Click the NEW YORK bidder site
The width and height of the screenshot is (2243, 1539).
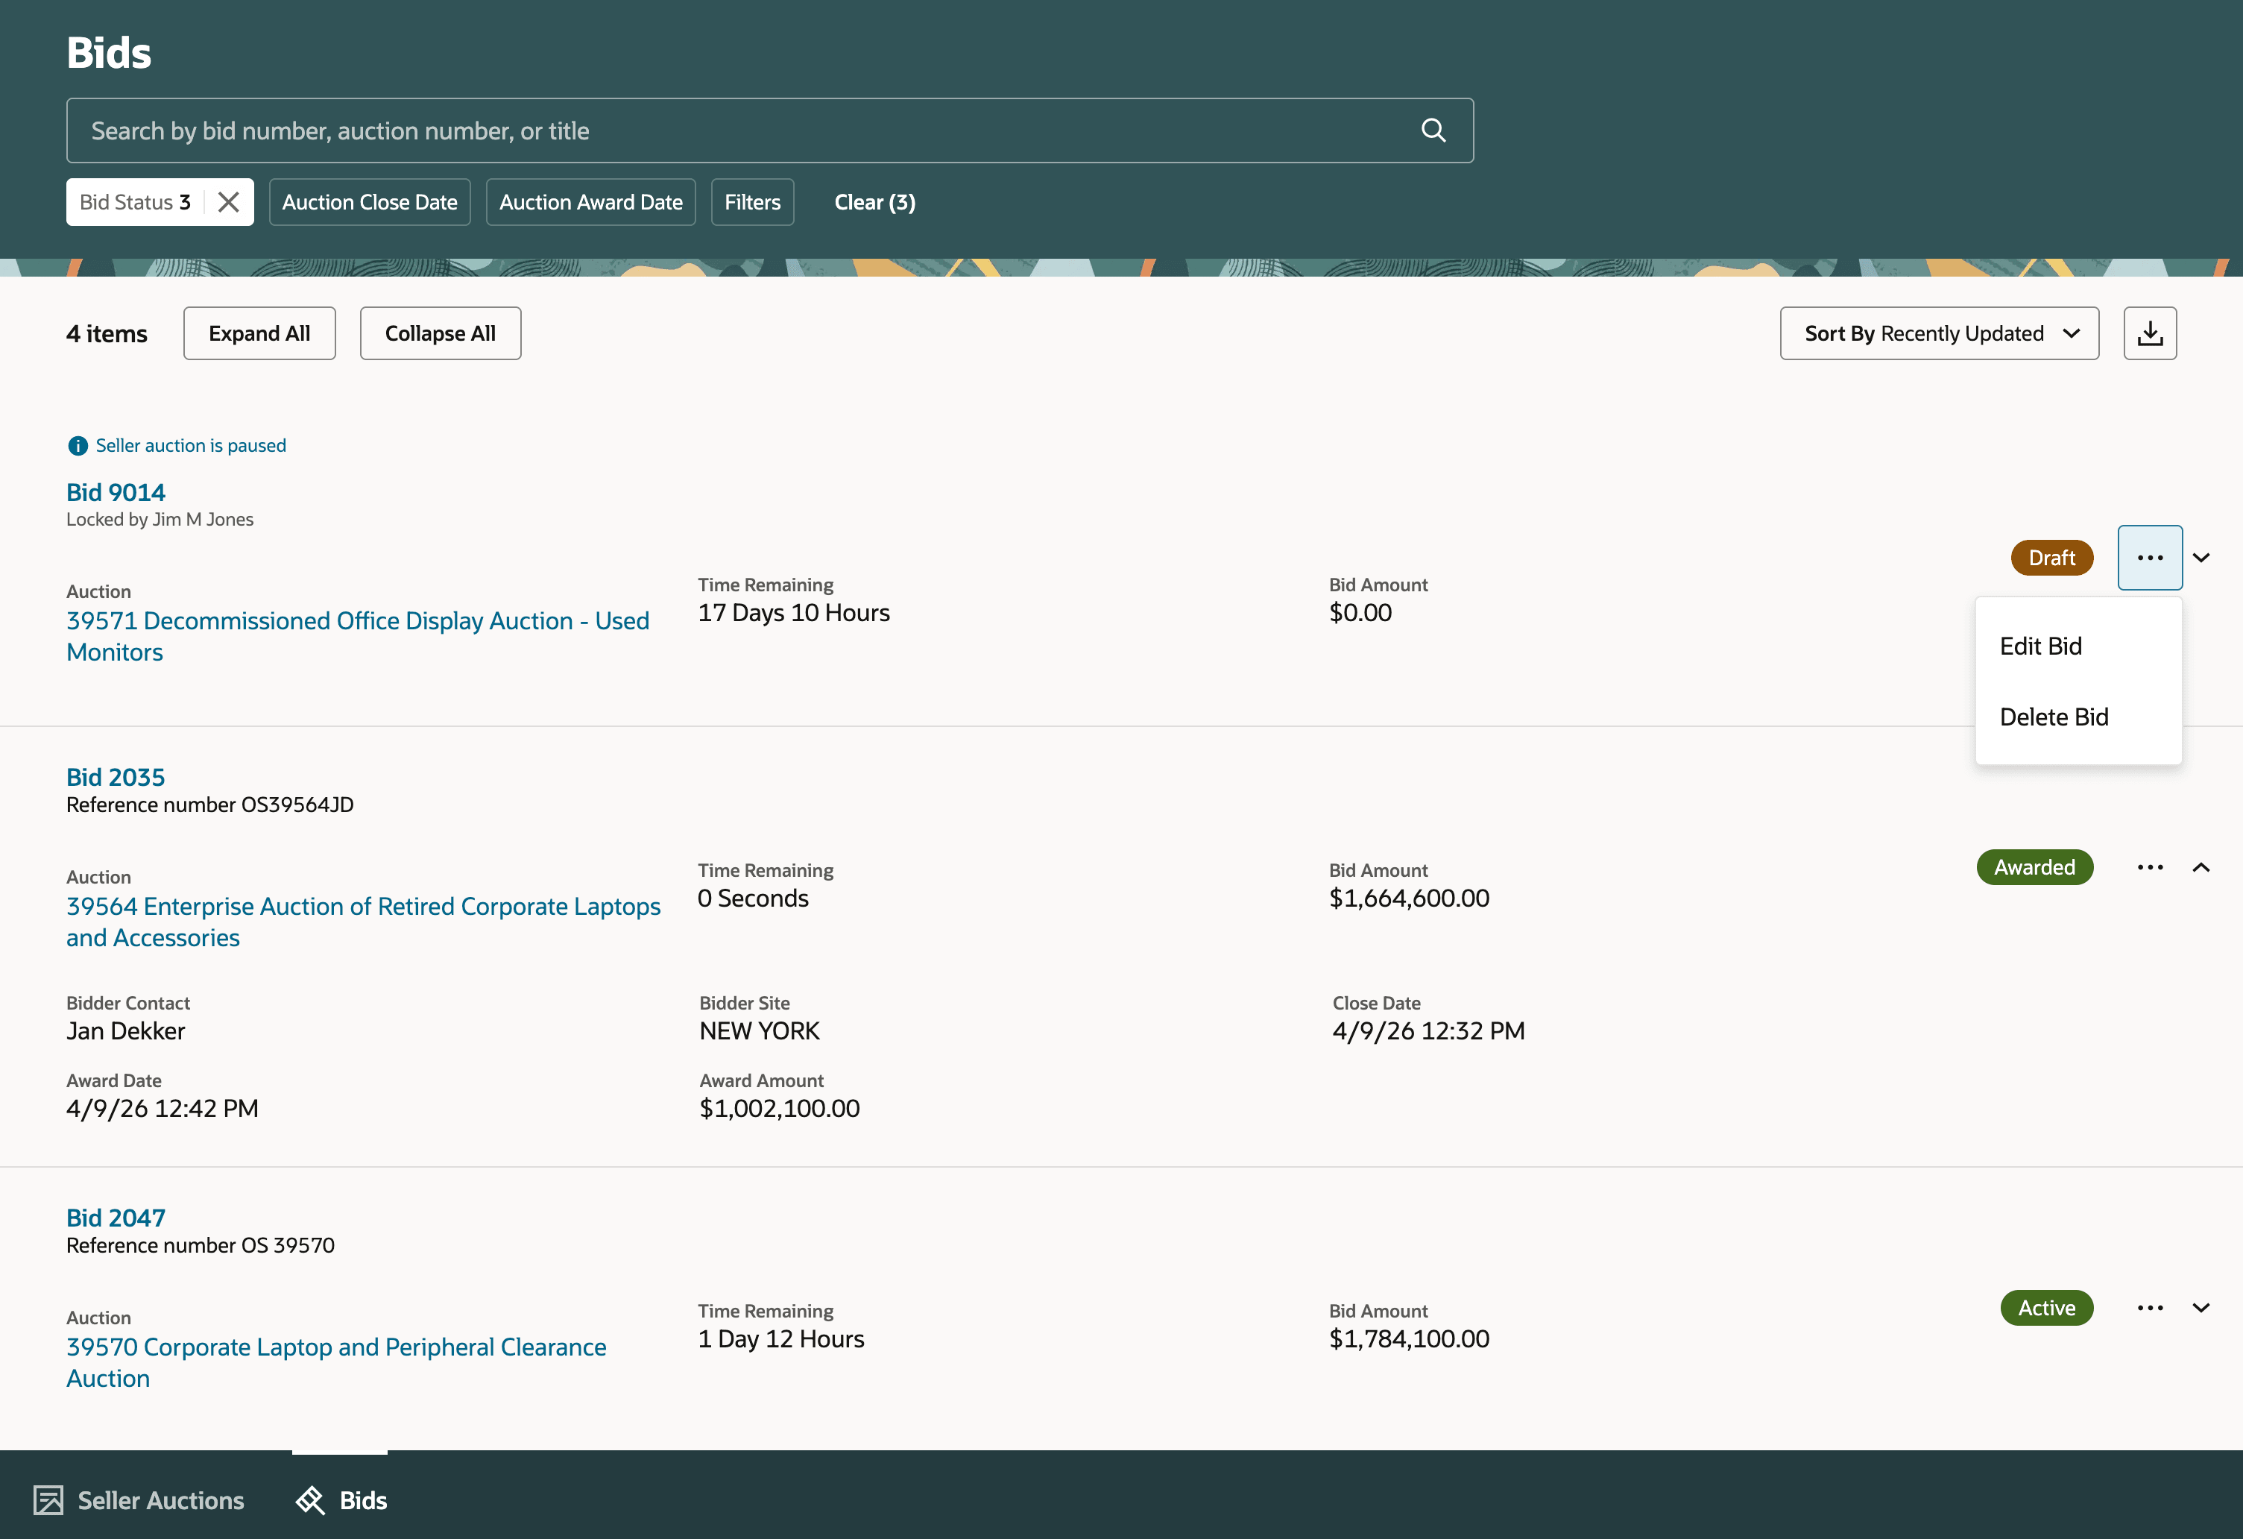click(760, 1031)
